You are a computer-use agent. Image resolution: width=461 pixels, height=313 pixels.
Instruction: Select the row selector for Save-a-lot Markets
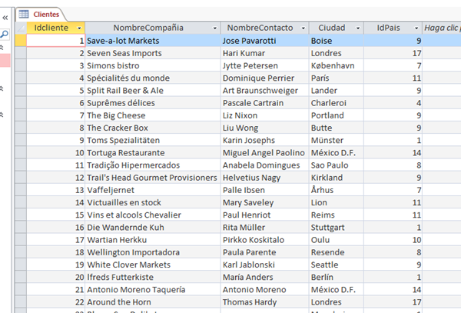click(x=21, y=41)
